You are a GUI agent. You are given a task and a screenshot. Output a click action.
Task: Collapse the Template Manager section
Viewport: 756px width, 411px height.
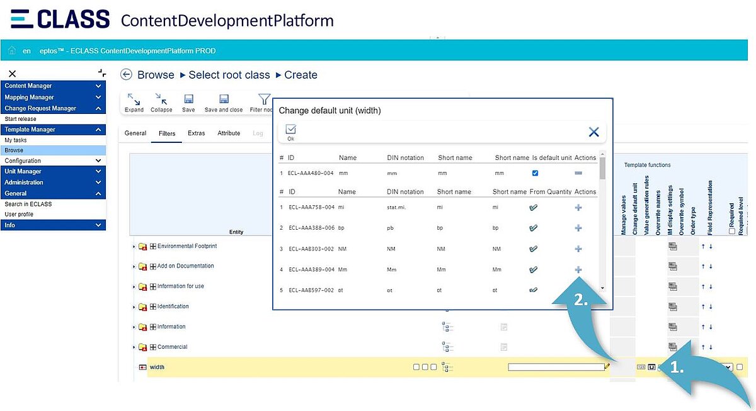tap(98, 130)
